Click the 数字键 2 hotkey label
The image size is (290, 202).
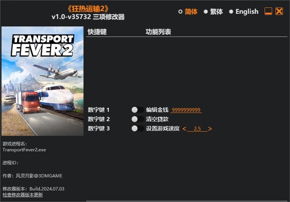point(99,119)
